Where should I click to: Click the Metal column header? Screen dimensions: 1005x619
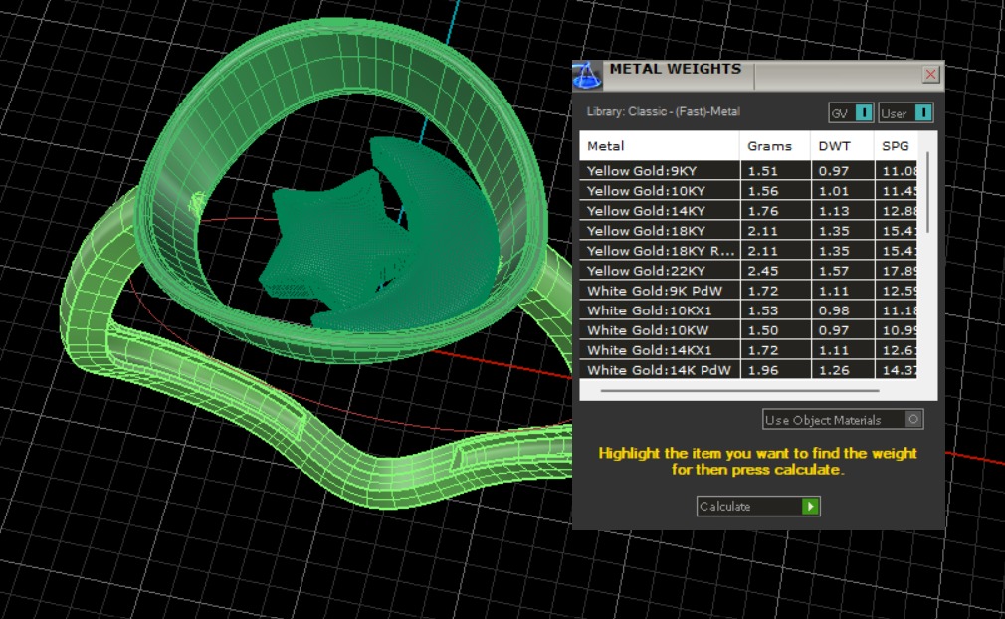(660, 146)
